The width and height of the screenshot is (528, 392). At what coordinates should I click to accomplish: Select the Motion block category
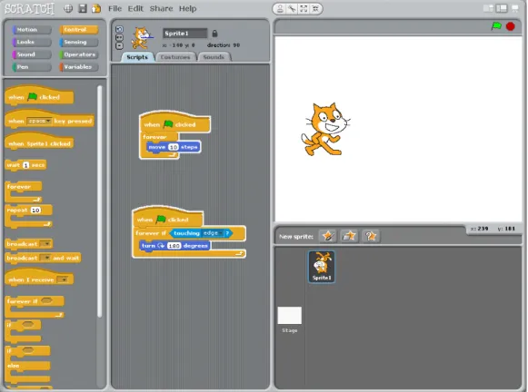click(x=32, y=30)
